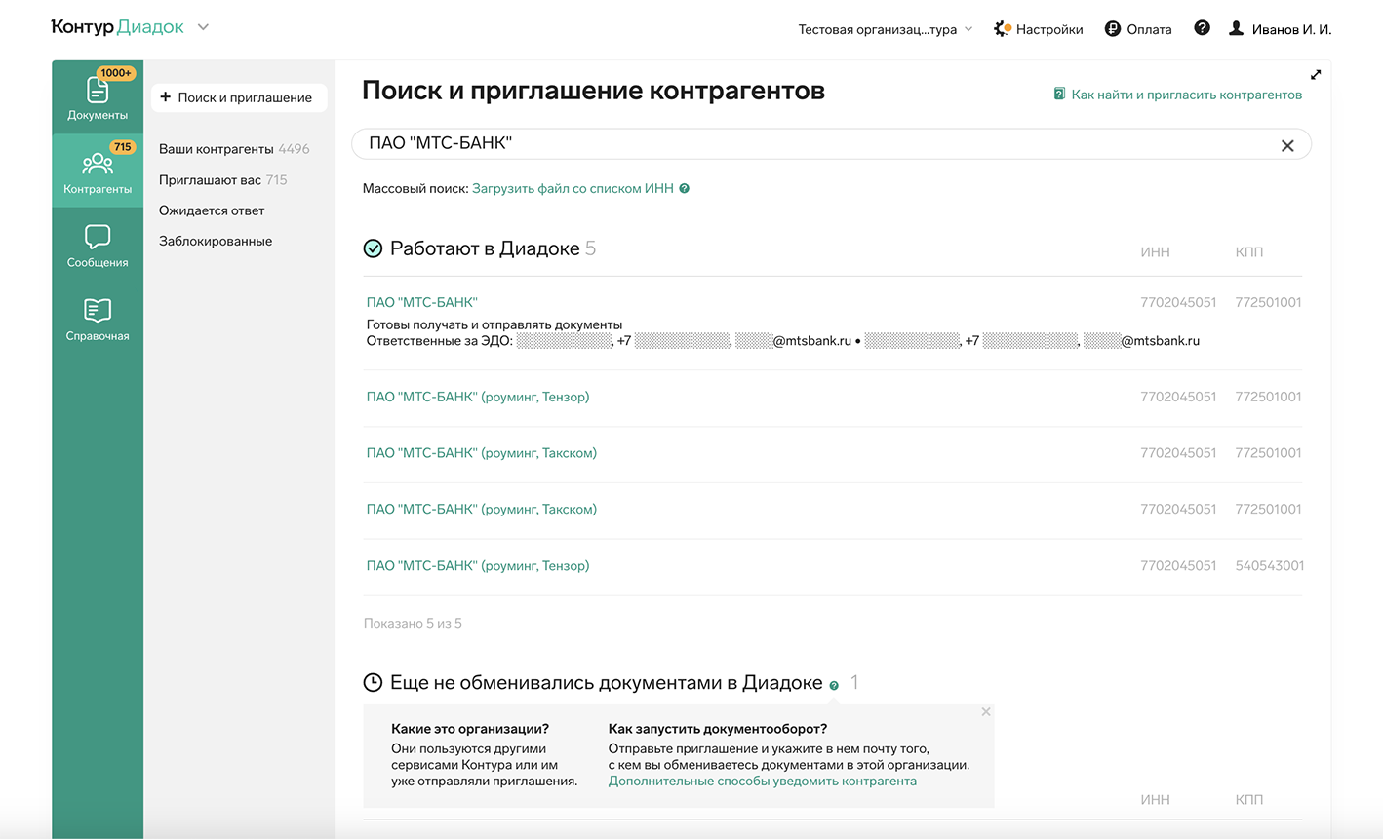Open МТС-БАНК роуминг Тензор, КПП 540543001
The height and width of the screenshot is (839, 1383).
(x=478, y=565)
